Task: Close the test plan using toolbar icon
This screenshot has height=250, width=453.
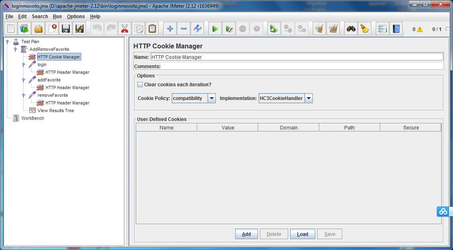Action: (52, 29)
